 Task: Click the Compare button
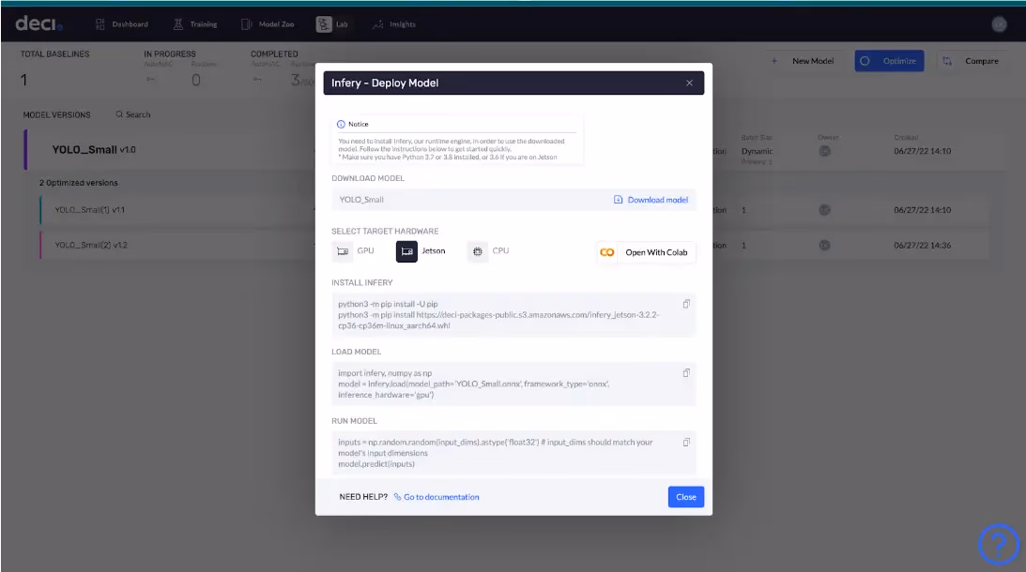coord(971,61)
